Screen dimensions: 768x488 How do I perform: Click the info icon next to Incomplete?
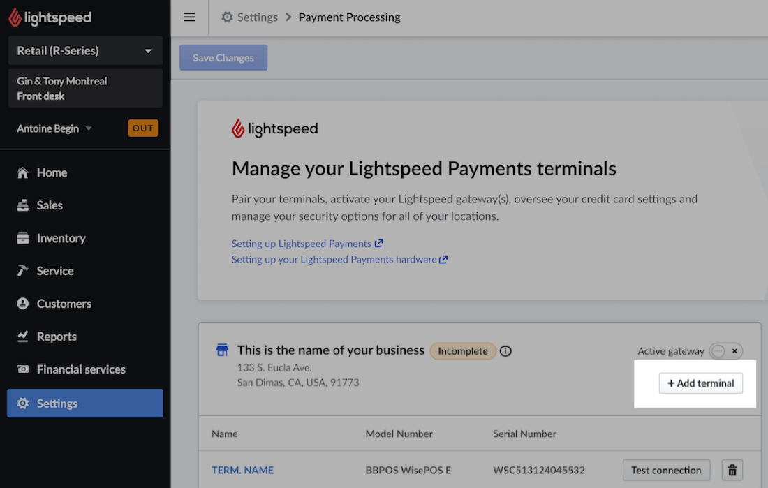pos(505,351)
